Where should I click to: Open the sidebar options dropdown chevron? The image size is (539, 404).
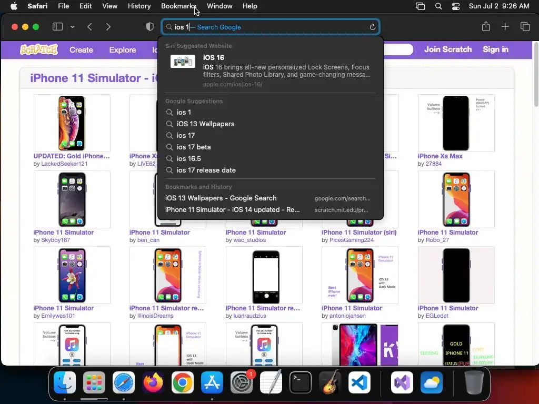point(73,27)
